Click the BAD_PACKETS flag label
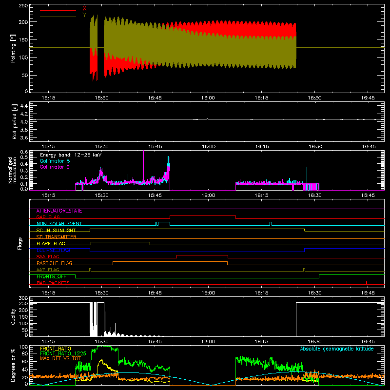 pos(53,283)
